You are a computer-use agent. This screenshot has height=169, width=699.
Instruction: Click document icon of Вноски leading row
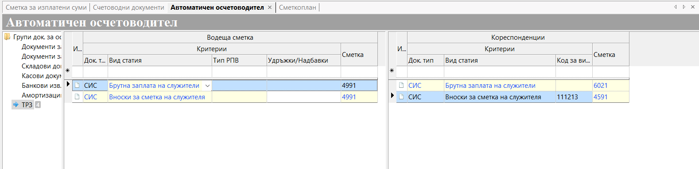pos(78,97)
